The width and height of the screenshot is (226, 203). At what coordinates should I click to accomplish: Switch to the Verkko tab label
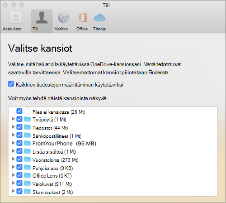(x=61, y=29)
